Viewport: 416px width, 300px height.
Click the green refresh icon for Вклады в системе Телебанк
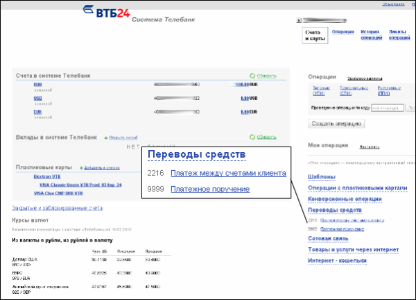(252, 137)
